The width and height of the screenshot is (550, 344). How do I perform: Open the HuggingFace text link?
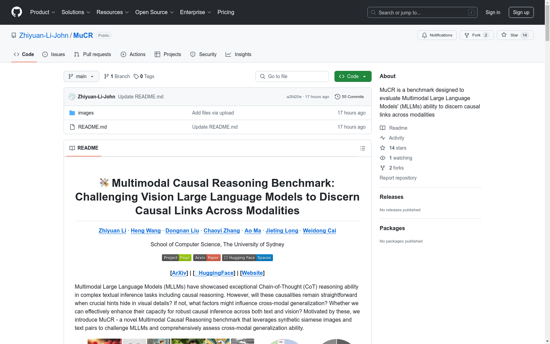214,273
